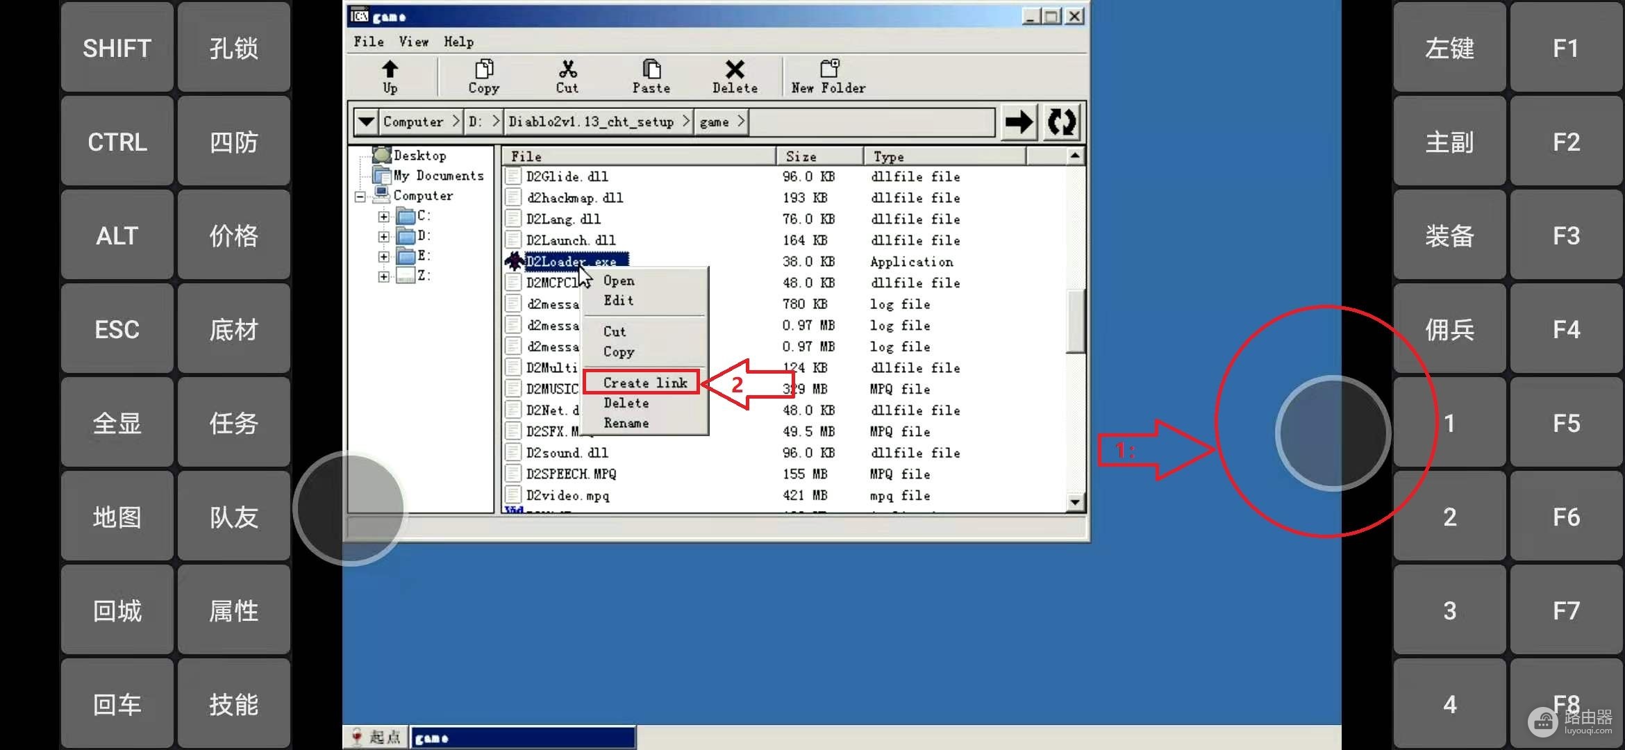1625x750 pixels.
Task: Tap the SHIFT virtual key button
Action: click(117, 47)
